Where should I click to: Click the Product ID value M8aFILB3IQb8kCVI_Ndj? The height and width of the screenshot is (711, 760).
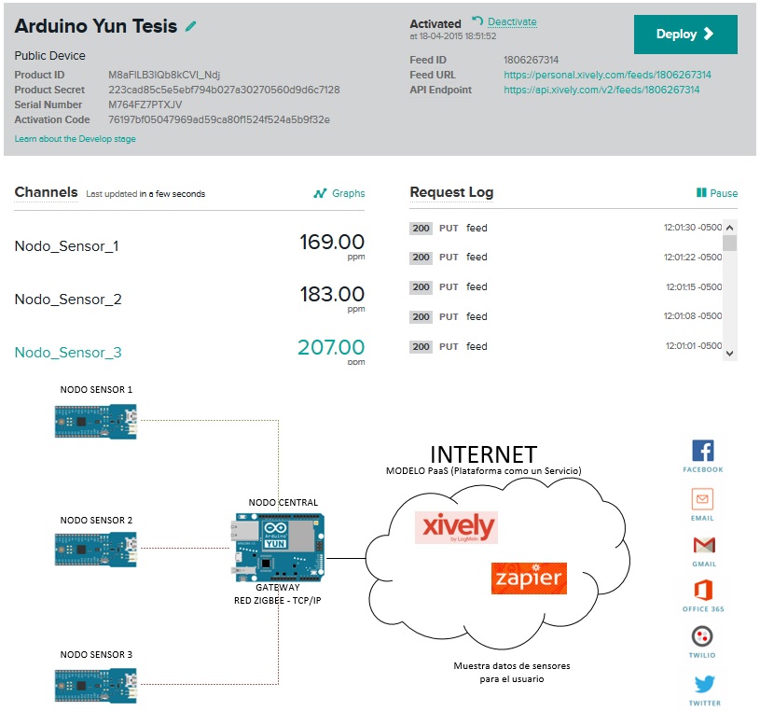tap(164, 75)
